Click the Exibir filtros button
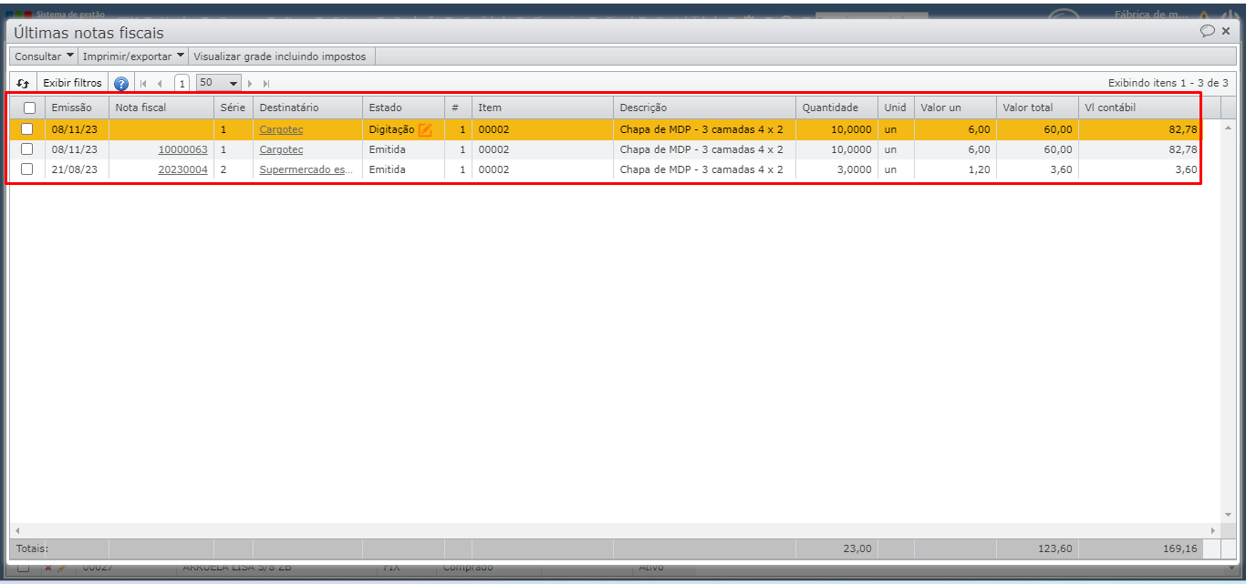This screenshot has width=1246, height=584. (x=73, y=83)
